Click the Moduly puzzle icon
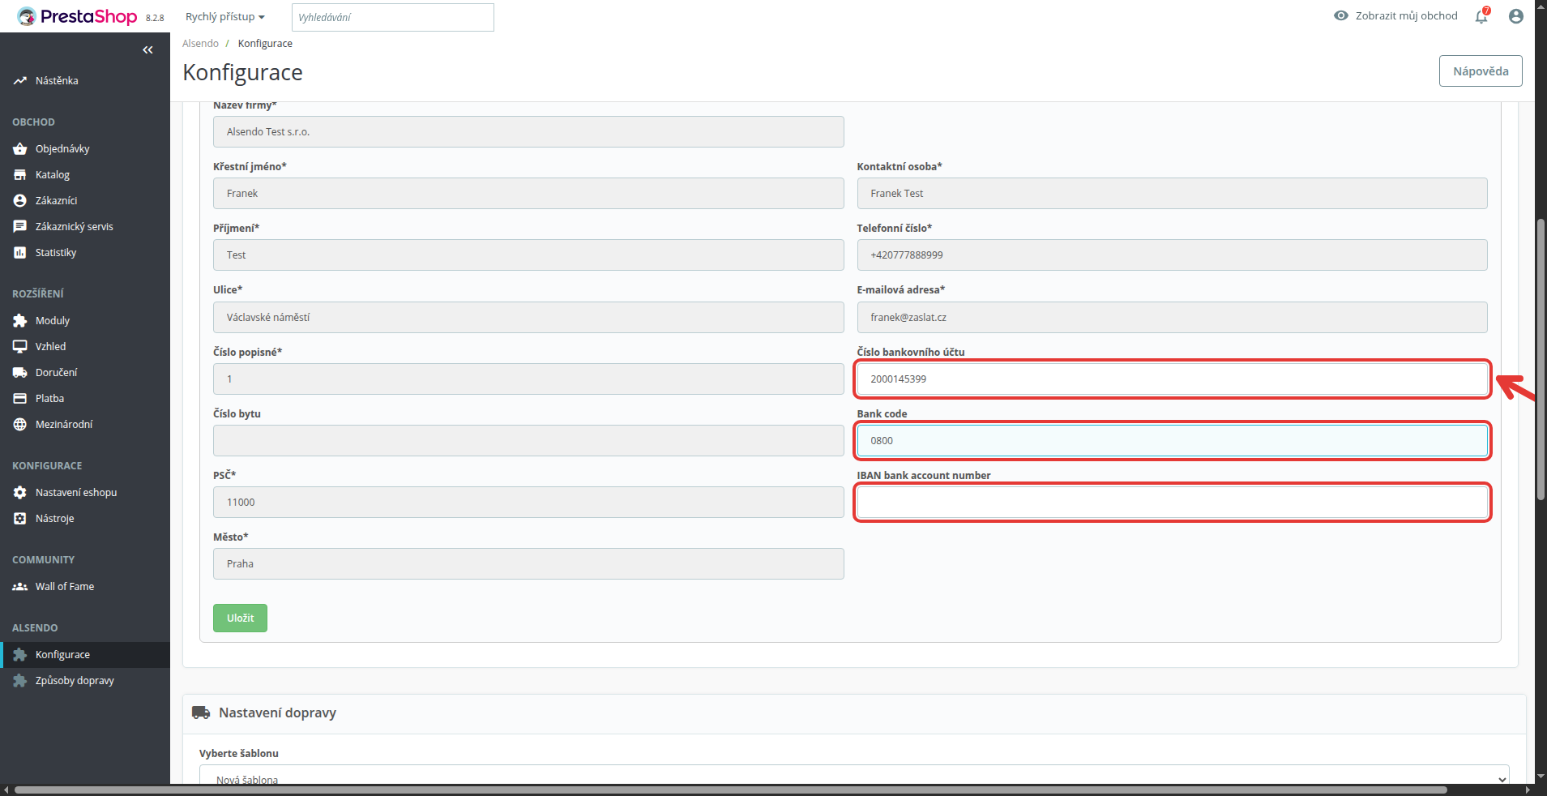Image resolution: width=1547 pixels, height=796 pixels. point(19,321)
